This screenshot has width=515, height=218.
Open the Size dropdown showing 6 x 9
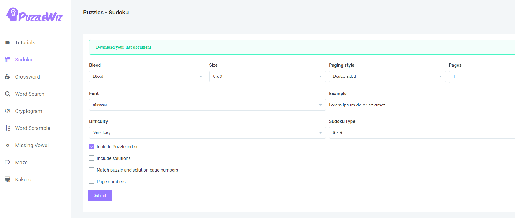[268, 76]
